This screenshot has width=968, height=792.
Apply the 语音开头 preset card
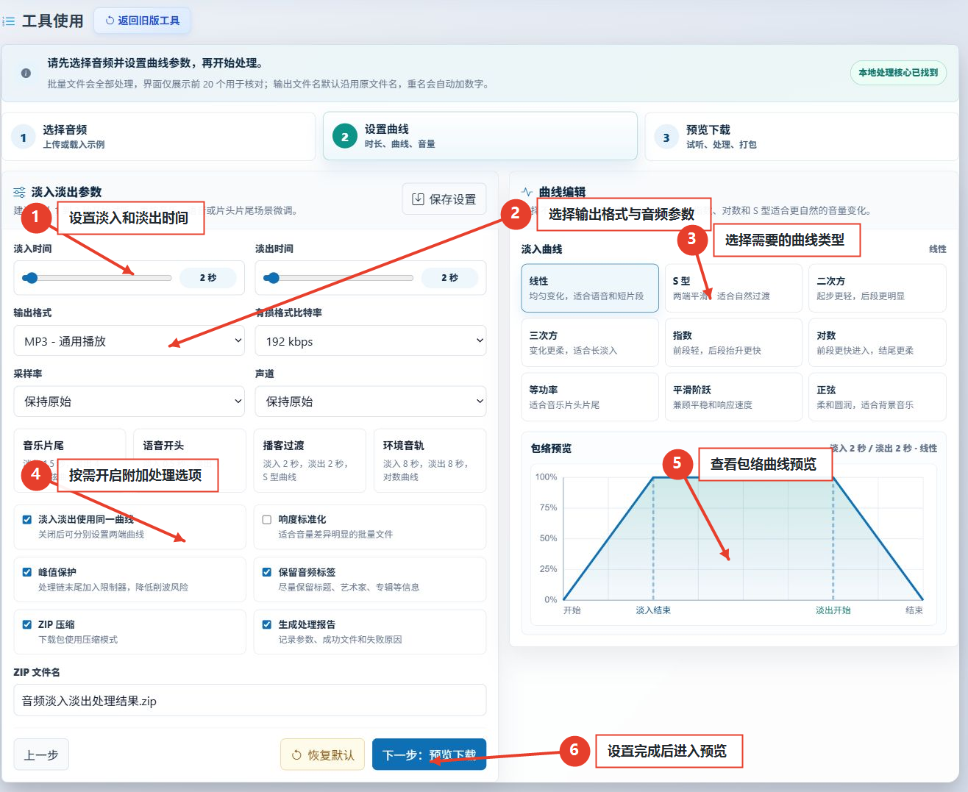(x=190, y=460)
